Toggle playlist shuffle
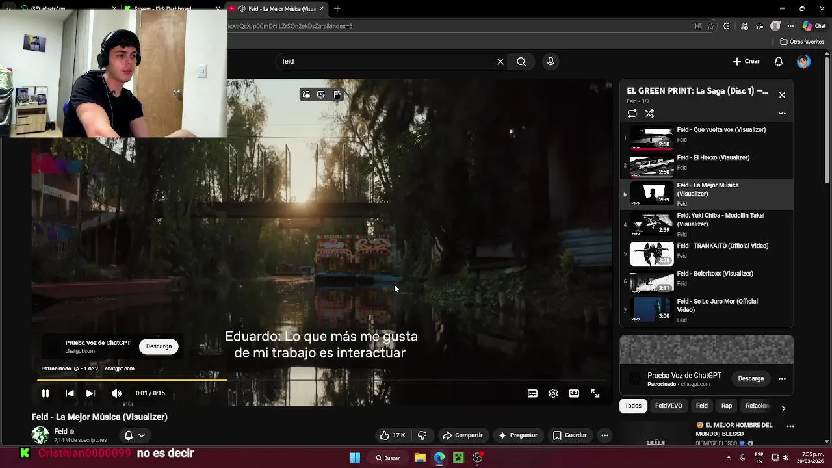The image size is (832, 468). pyautogui.click(x=649, y=113)
